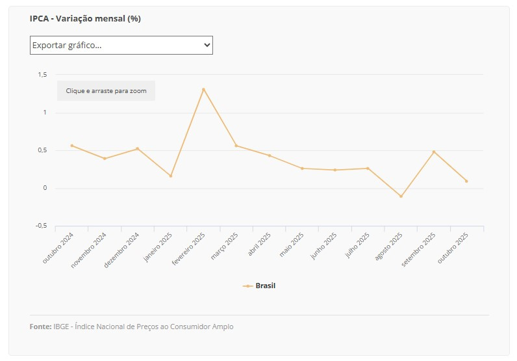Click the outubro 2025 data point
This screenshot has height=361, width=517.
tap(466, 181)
